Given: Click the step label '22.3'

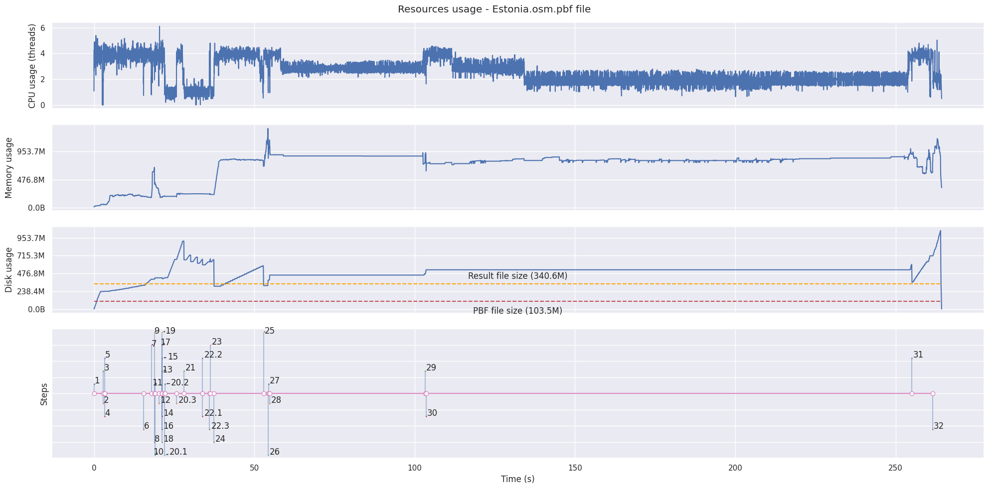Looking at the screenshot, I should pos(220,426).
